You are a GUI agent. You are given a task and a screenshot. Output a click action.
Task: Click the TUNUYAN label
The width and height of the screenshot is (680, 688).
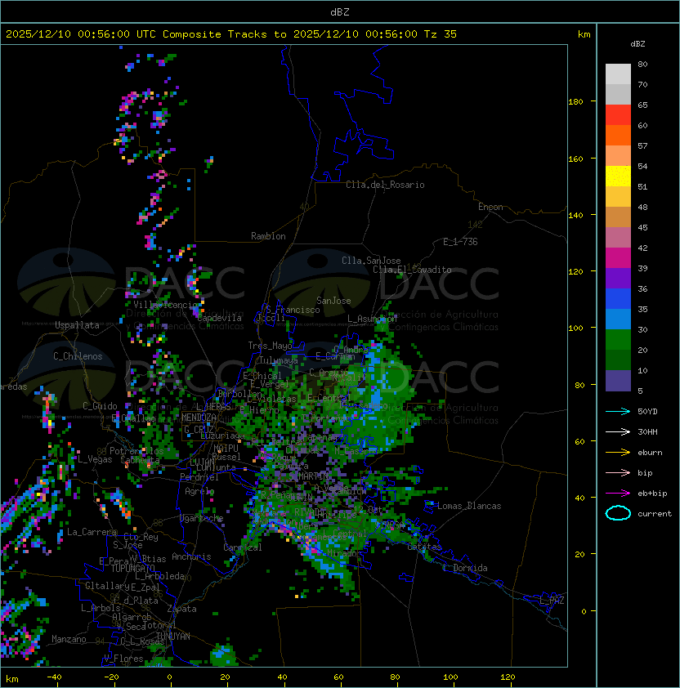click(x=173, y=637)
